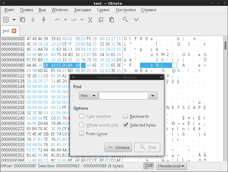228x172 pixels.
Task: Close the Find Bytes dialog
Action: pos(161,77)
